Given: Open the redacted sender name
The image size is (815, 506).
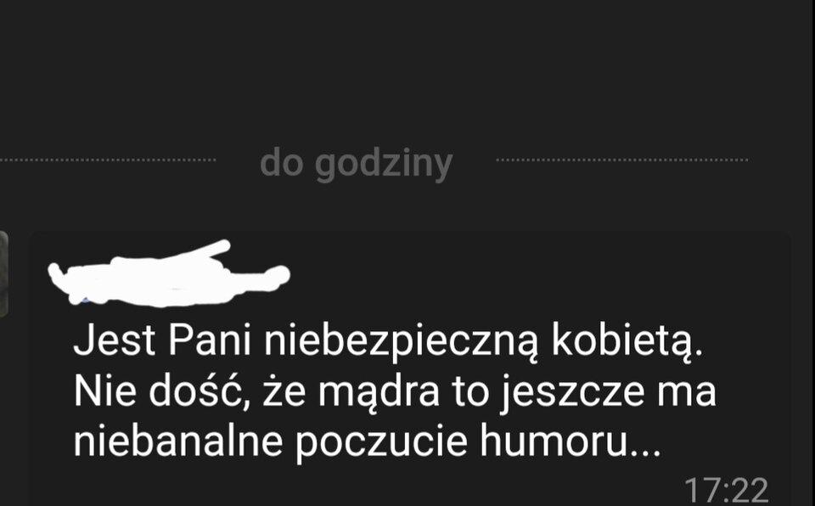Looking at the screenshot, I should tap(169, 273).
